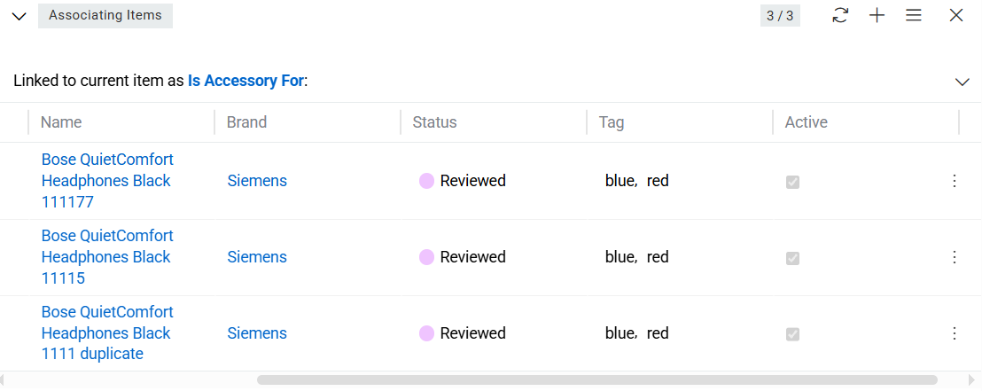Toggle Active checkbox for 1111 duplicate row
The height and width of the screenshot is (391, 982).
(x=793, y=334)
